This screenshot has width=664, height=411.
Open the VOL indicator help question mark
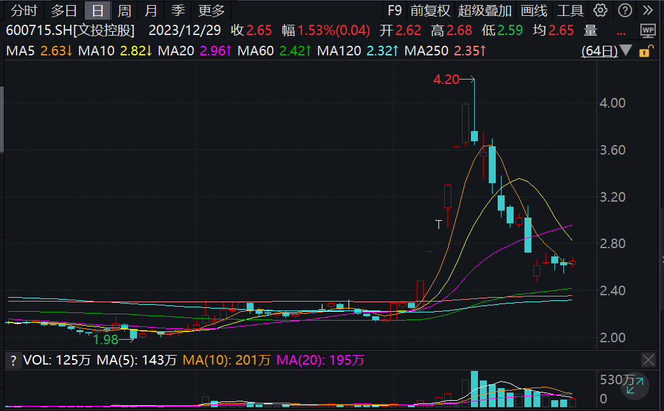pos(13,361)
